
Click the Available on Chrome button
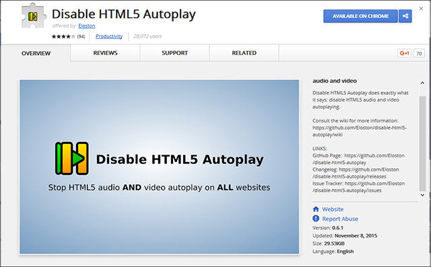coord(361,16)
